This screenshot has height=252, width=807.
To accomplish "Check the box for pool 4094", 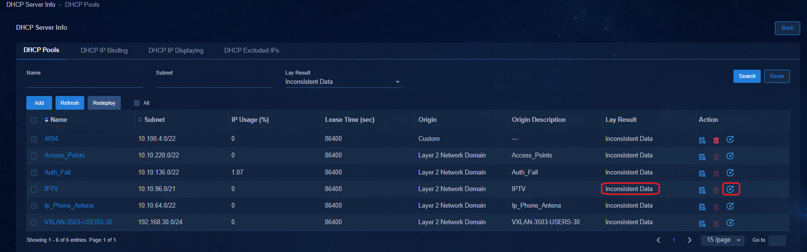I will pyautogui.click(x=34, y=139).
